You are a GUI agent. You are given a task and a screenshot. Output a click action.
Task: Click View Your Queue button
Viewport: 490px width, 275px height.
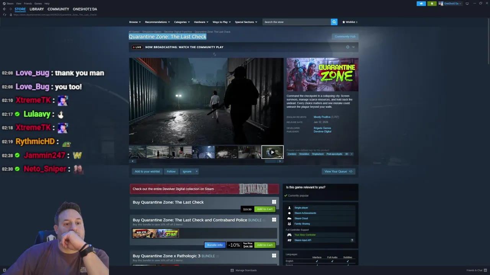click(338, 171)
